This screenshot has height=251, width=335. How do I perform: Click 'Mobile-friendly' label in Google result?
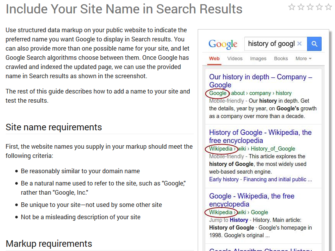[226, 101]
